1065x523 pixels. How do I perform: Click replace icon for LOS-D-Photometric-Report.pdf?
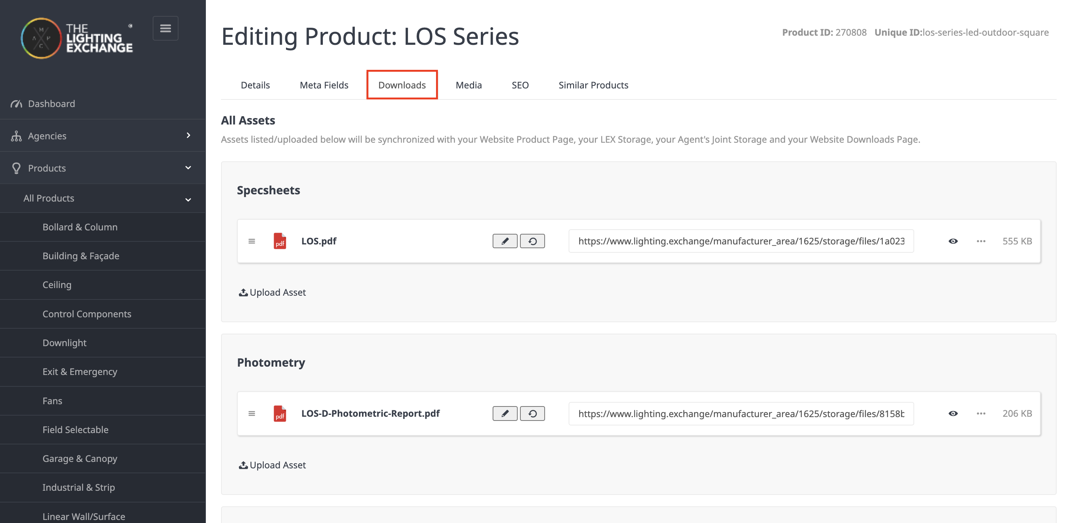pos(532,414)
